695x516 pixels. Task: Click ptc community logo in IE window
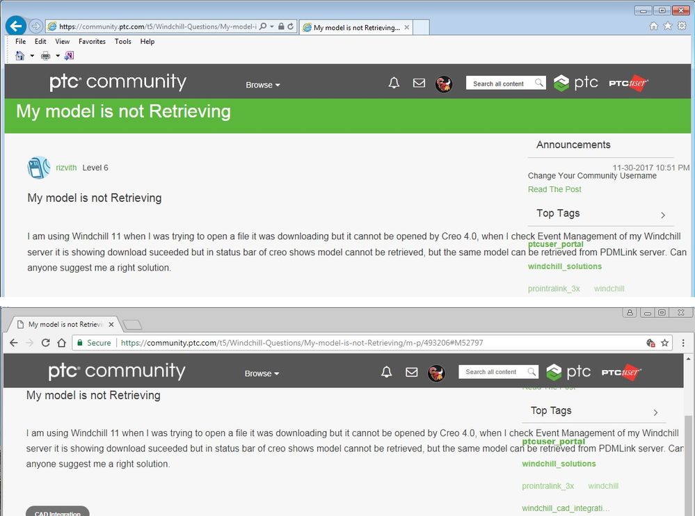(x=118, y=82)
